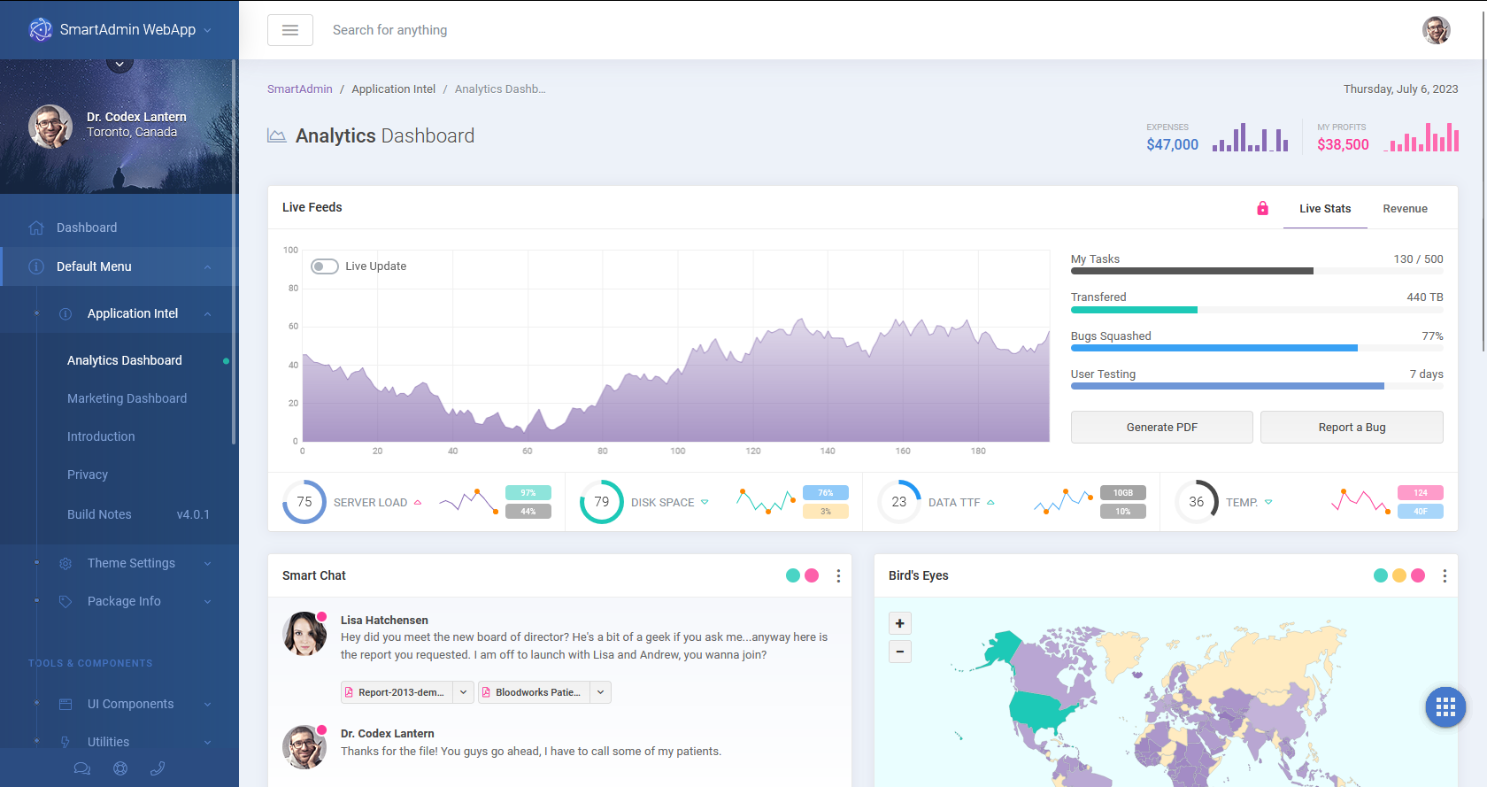Expand the Theme Settings chevron
1487x787 pixels.
[208, 563]
